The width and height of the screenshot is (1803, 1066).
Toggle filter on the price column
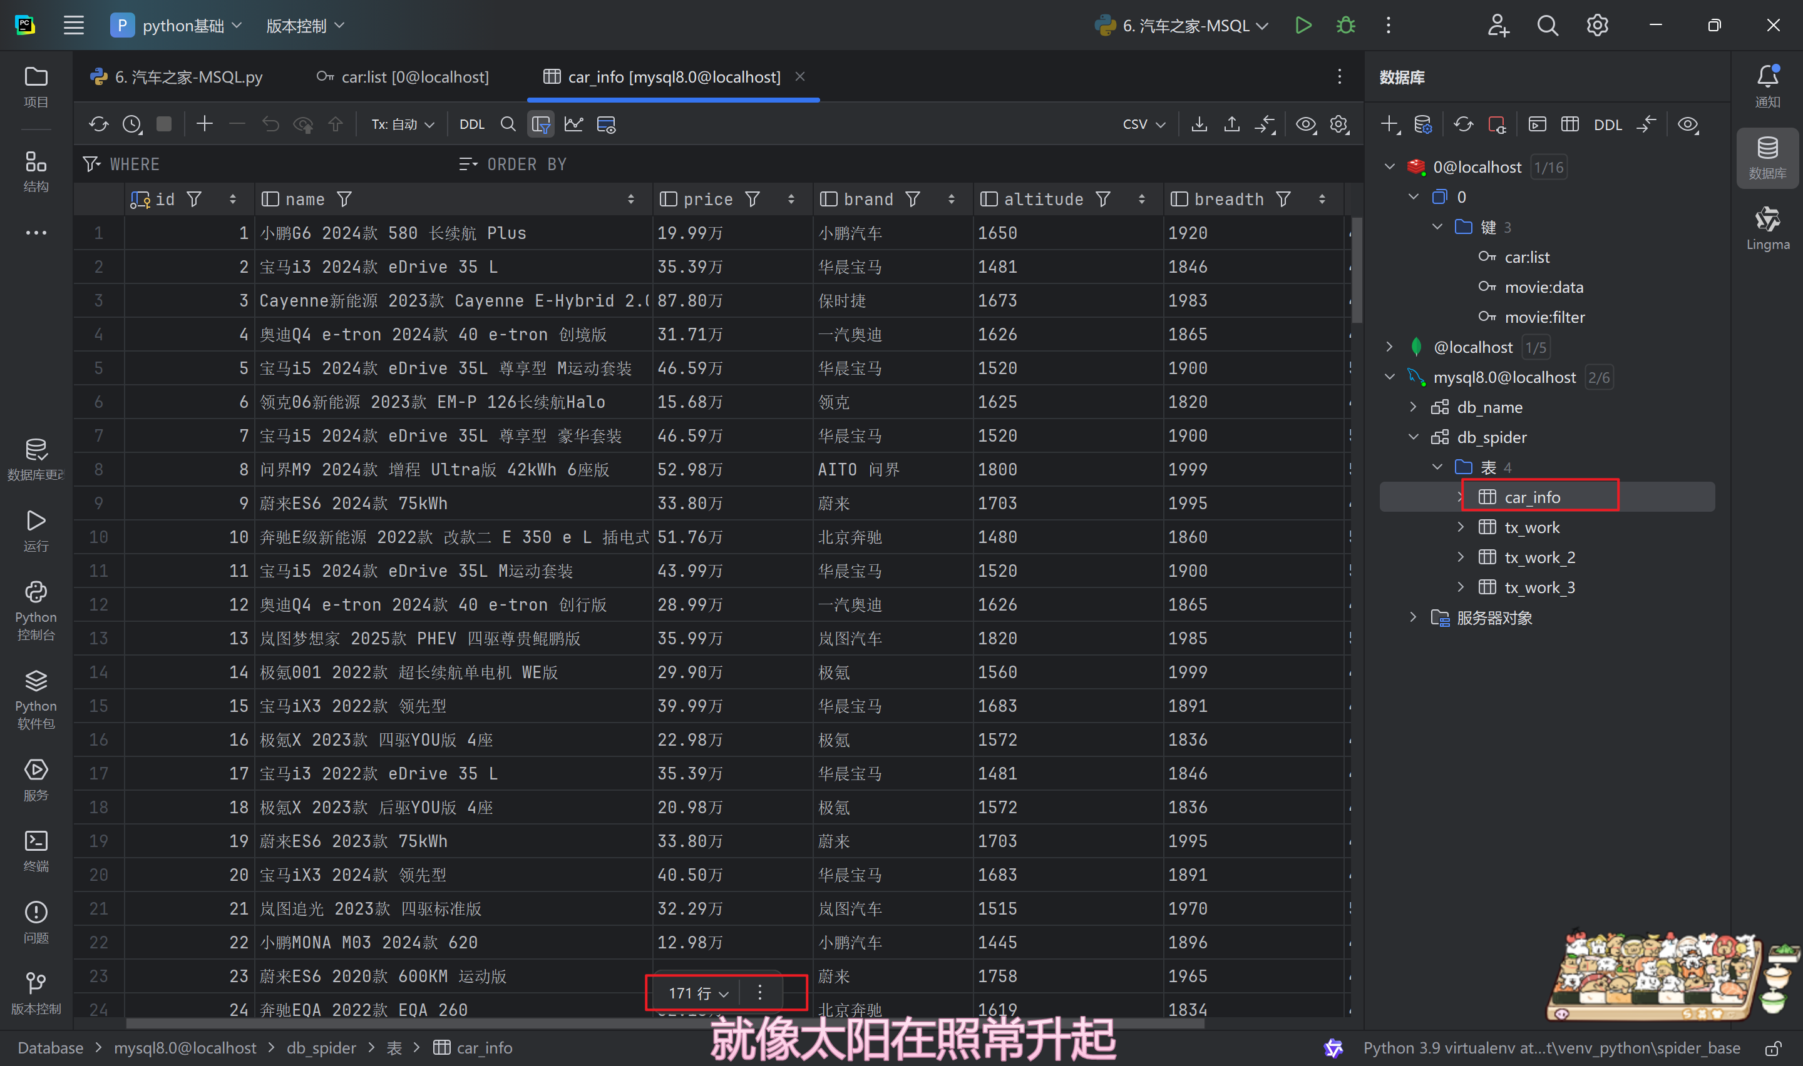click(752, 199)
